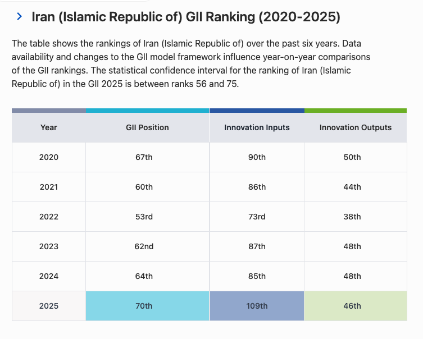Click the Innovation Inputs column header
This screenshot has width=423, height=339.
click(x=257, y=127)
